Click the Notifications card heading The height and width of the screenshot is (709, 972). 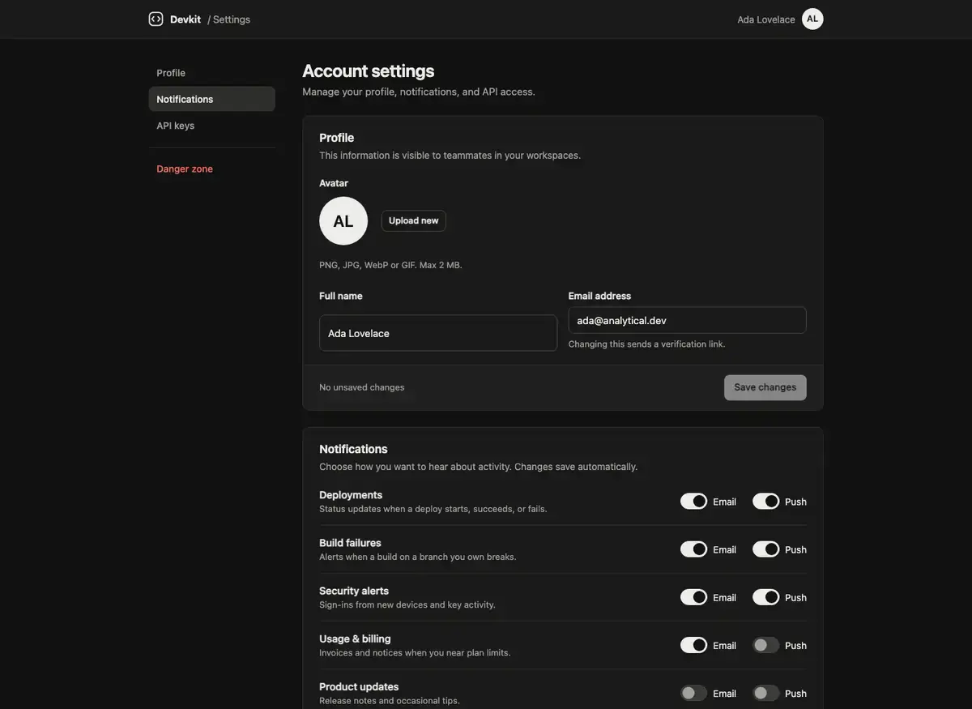pyautogui.click(x=353, y=449)
